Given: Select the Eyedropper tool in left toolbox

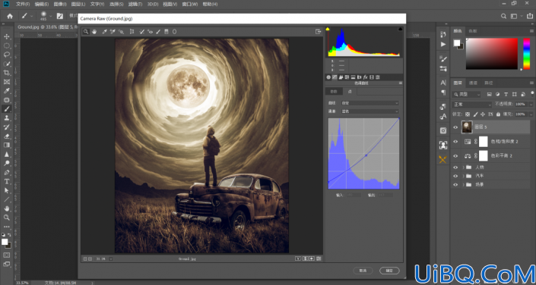Looking at the screenshot, I should pos(7,91).
